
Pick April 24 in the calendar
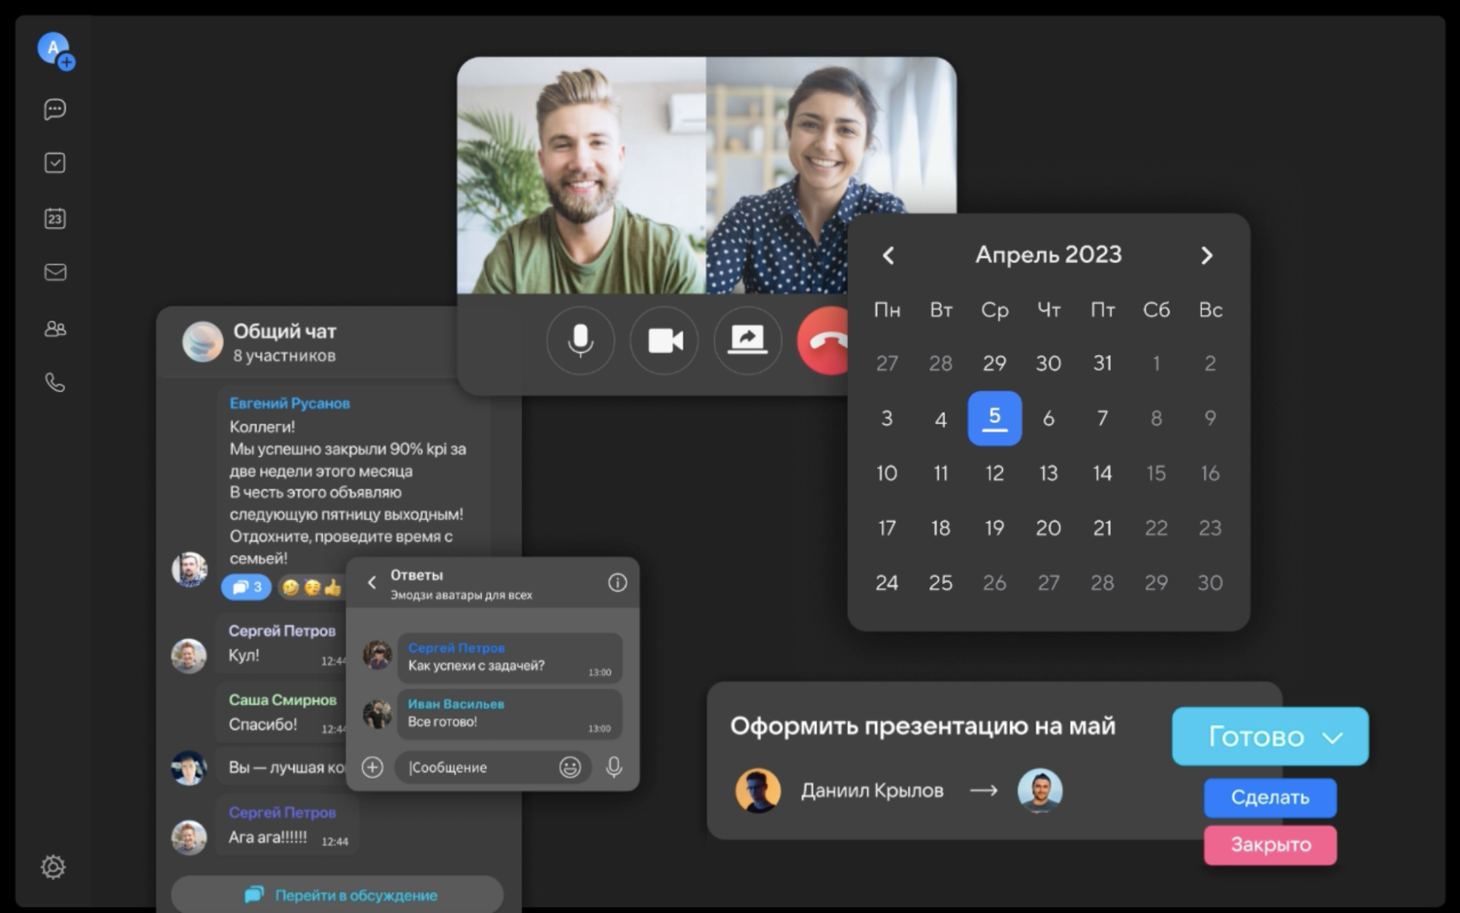[887, 583]
